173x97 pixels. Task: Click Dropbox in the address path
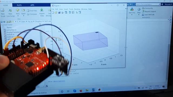(x=38, y=21)
